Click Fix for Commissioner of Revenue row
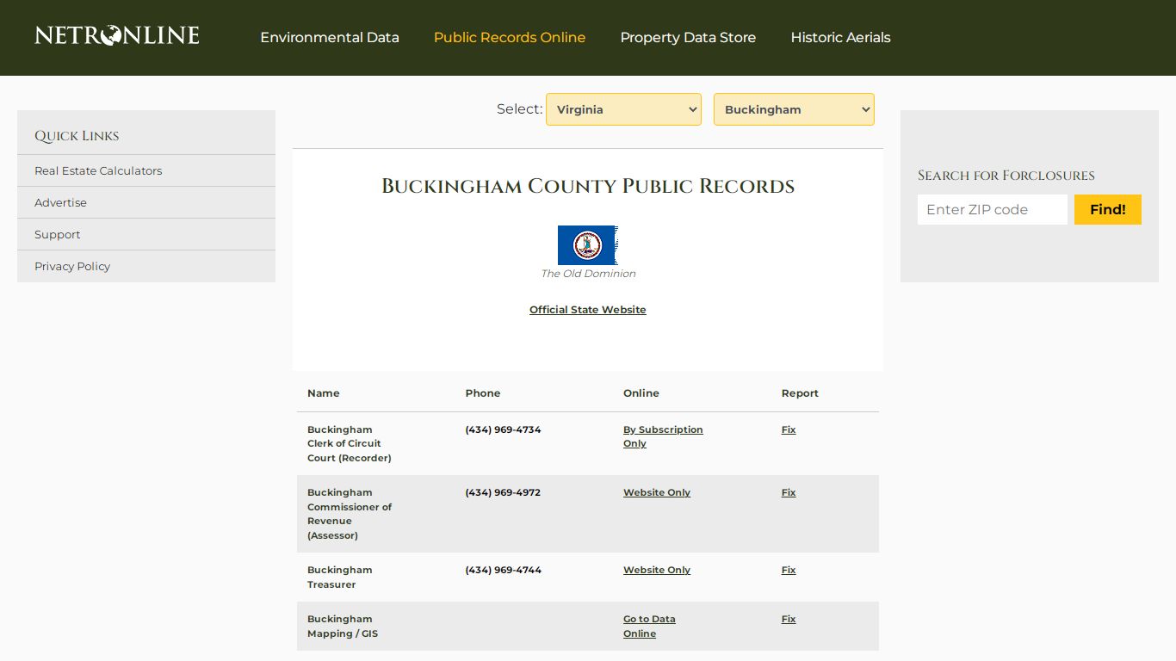 click(789, 492)
